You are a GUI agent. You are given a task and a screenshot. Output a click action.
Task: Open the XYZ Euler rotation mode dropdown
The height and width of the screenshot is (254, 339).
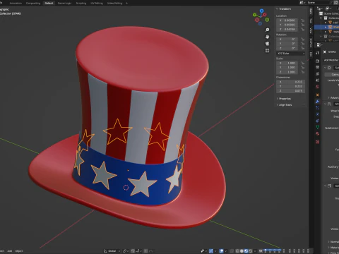click(290, 54)
